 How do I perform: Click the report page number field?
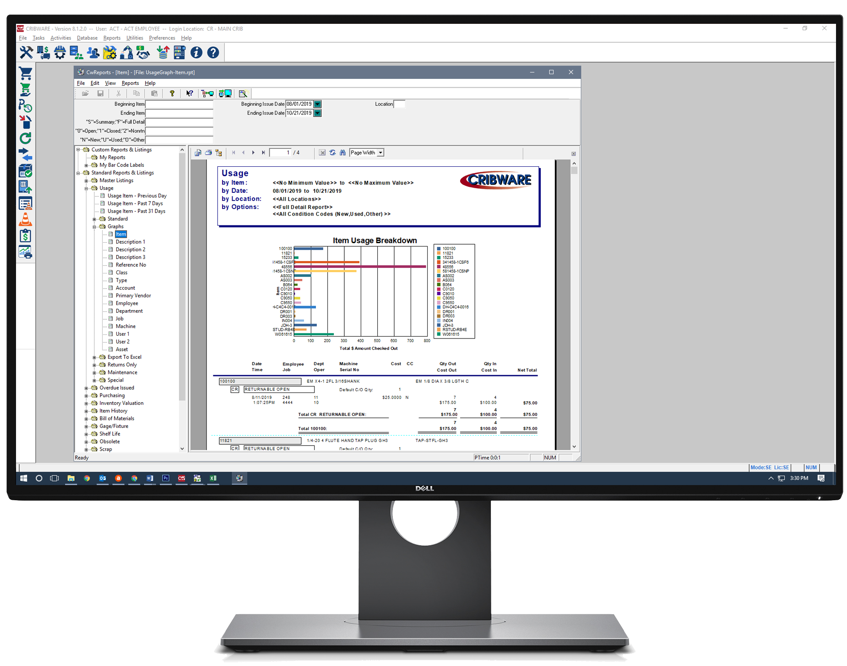pos(280,153)
